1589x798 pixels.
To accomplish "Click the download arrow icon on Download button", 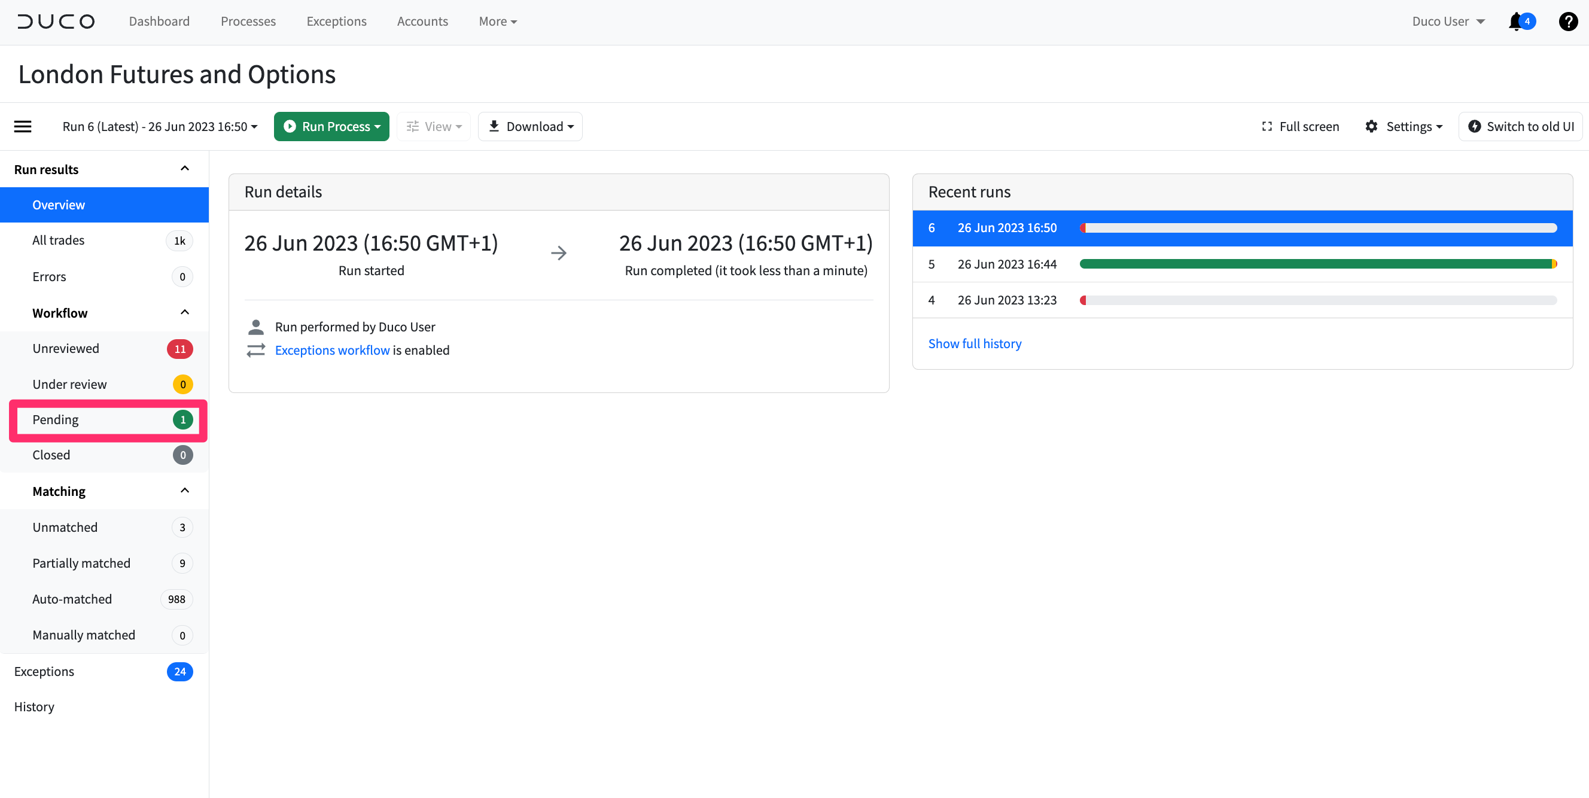I will click(494, 126).
